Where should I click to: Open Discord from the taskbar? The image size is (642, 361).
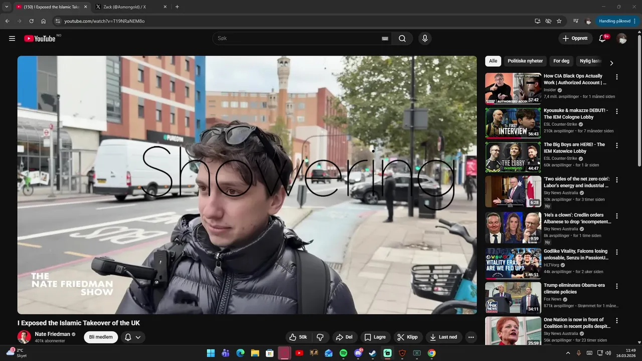point(358,353)
